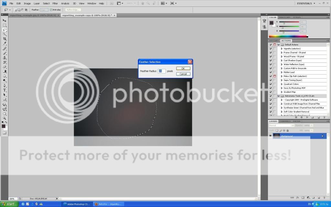Select the Type tool
The image size is (331, 207).
(5, 90)
